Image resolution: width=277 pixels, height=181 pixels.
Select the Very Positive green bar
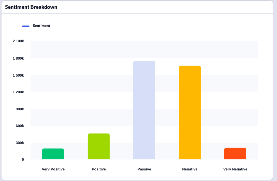pyautogui.click(x=53, y=154)
